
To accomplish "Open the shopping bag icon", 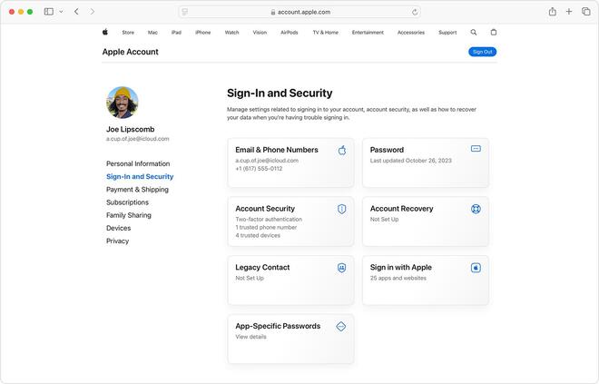I will [x=494, y=33].
